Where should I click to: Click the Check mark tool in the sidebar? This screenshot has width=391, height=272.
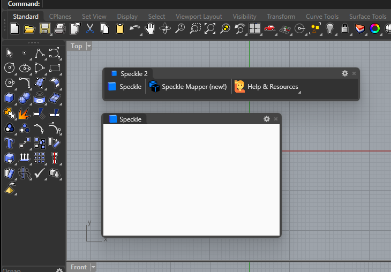tap(40, 173)
